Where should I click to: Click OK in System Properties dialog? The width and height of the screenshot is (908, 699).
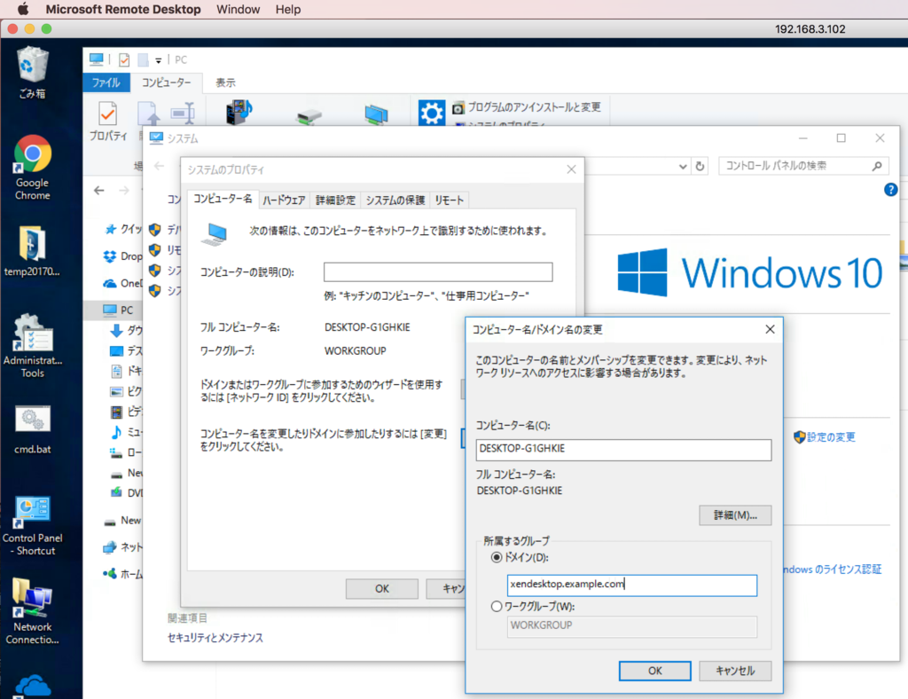382,589
